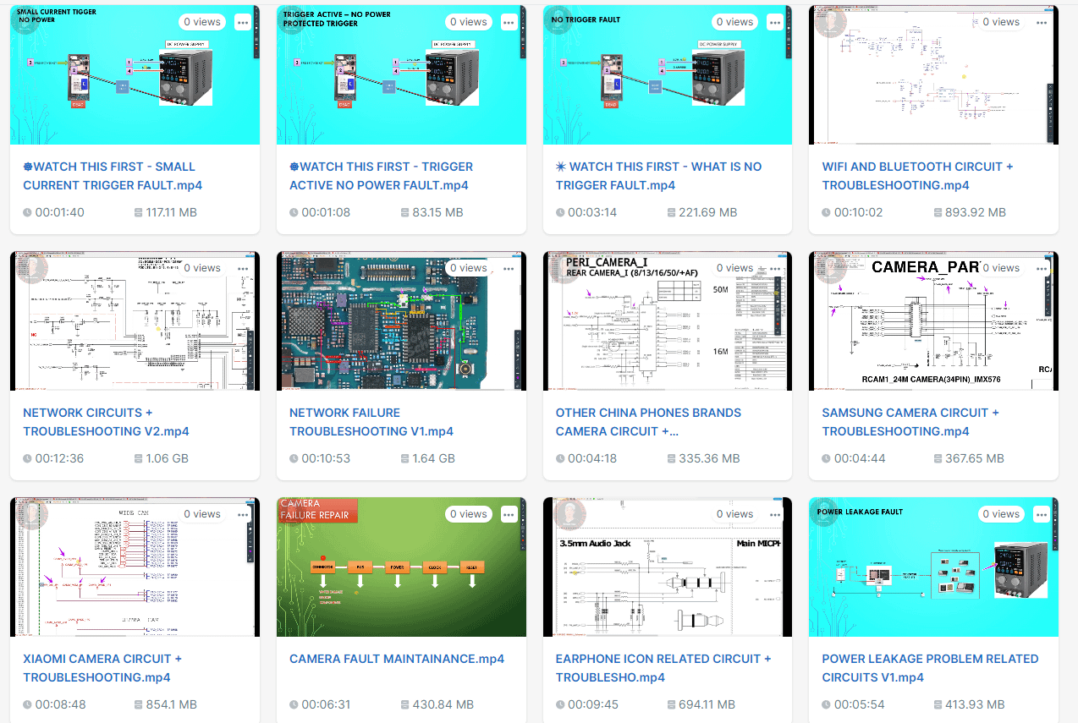Viewport: 1078px width, 723px height.
Task: Open three-dot menu on NO TRIGGER FAULT video
Action: tap(775, 22)
